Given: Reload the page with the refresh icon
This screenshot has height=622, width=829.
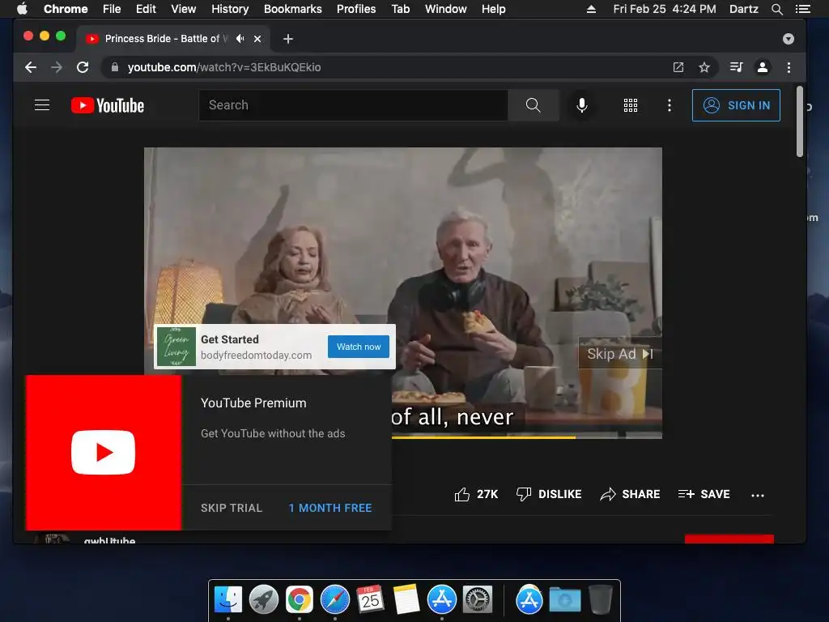Looking at the screenshot, I should [83, 67].
